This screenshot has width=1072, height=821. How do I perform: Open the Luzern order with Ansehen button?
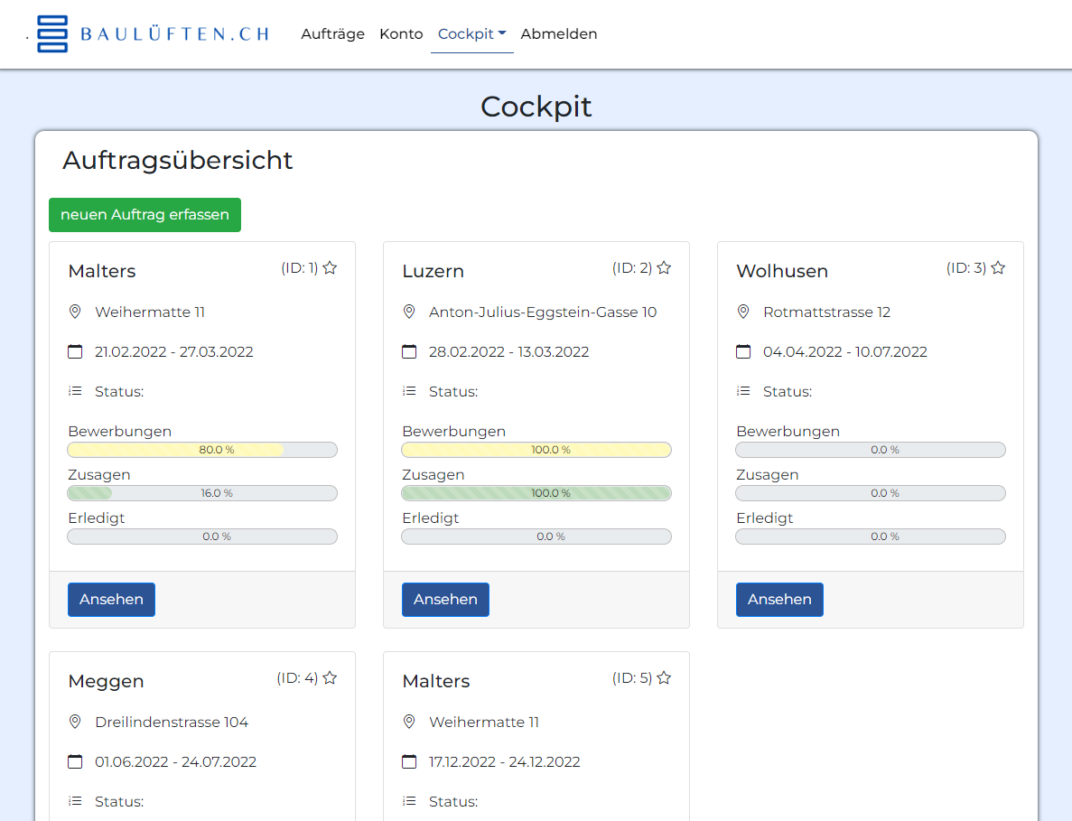(445, 600)
